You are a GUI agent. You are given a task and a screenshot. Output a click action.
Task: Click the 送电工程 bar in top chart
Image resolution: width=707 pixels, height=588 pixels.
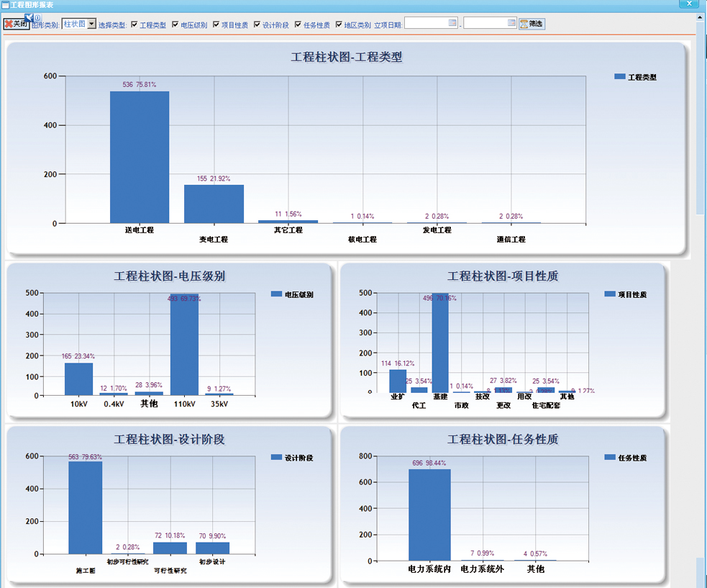point(140,157)
